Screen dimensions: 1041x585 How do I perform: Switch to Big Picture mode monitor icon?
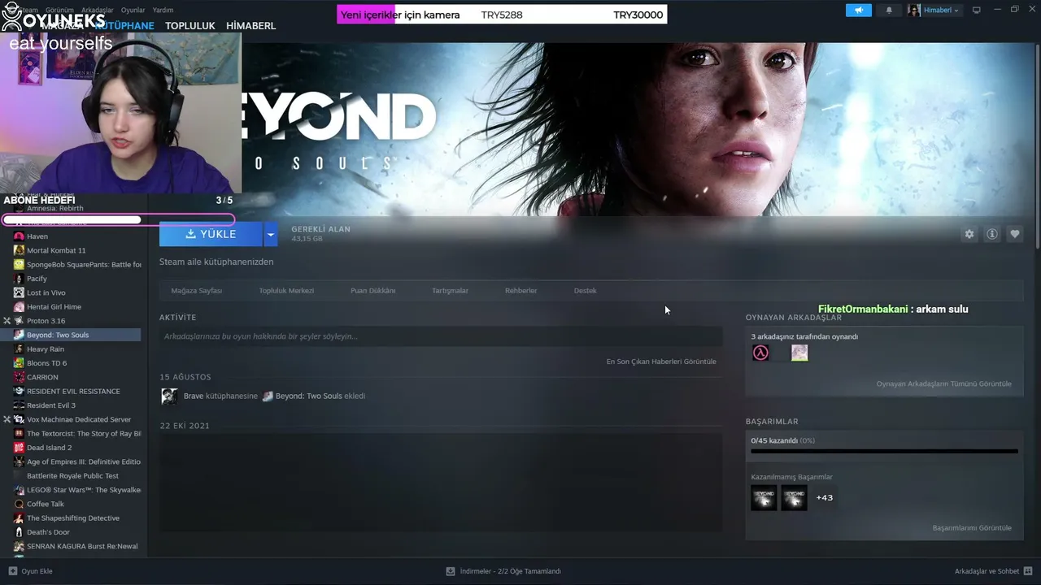click(x=977, y=11)
